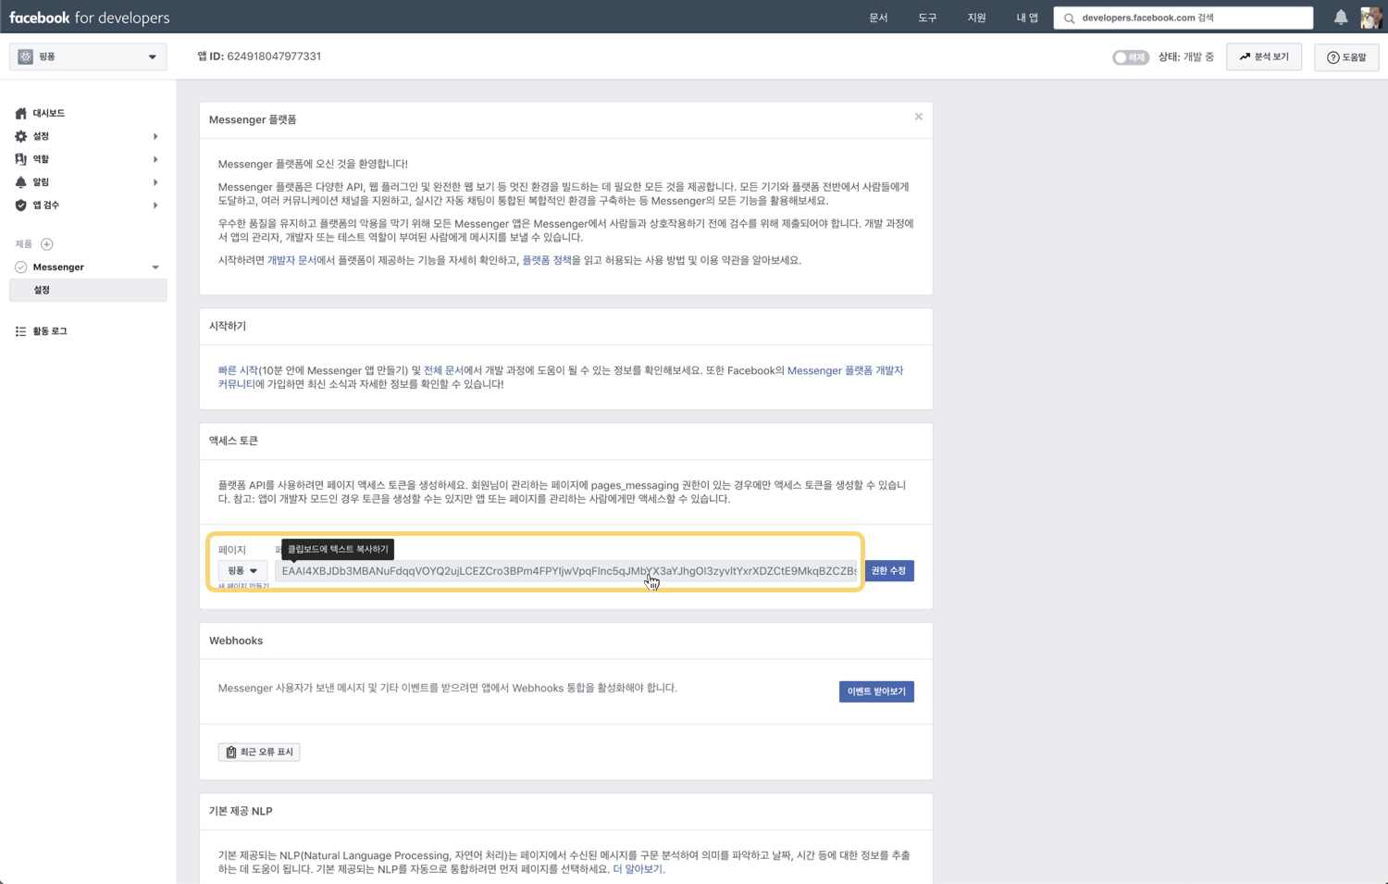Screen dimensions: 1388x884
Task: Click the Messenger checkmark icon
Action: tap(20, 268)
